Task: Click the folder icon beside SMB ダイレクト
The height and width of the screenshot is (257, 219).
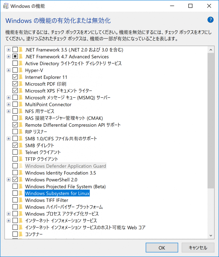Action: (x=21, y=145)
